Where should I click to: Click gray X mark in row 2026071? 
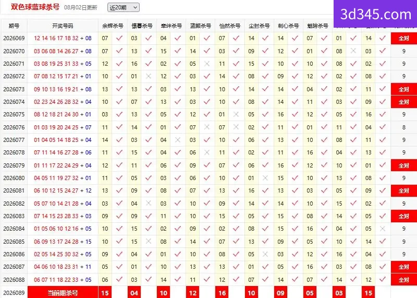(207, 64)
